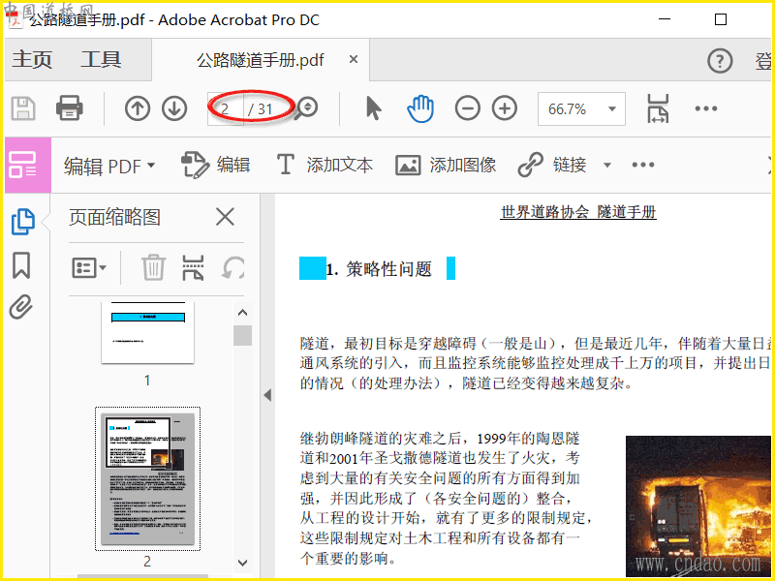The width and height of the screenshot is (775, 581).
Task: Open the find text magnifier tool
Action: (x=306, y=108)
